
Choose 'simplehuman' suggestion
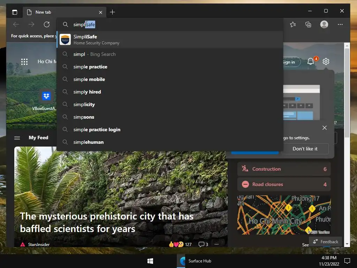coord(170,142)
